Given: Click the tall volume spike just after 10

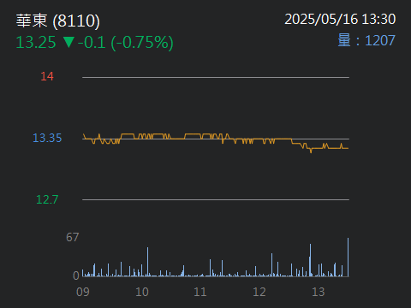Looking at the screenshot, I should pyautogui.click(x=147, y=262).
